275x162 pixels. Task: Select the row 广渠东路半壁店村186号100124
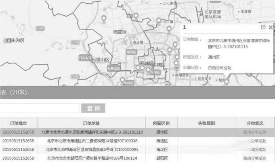tap(137, 158)
